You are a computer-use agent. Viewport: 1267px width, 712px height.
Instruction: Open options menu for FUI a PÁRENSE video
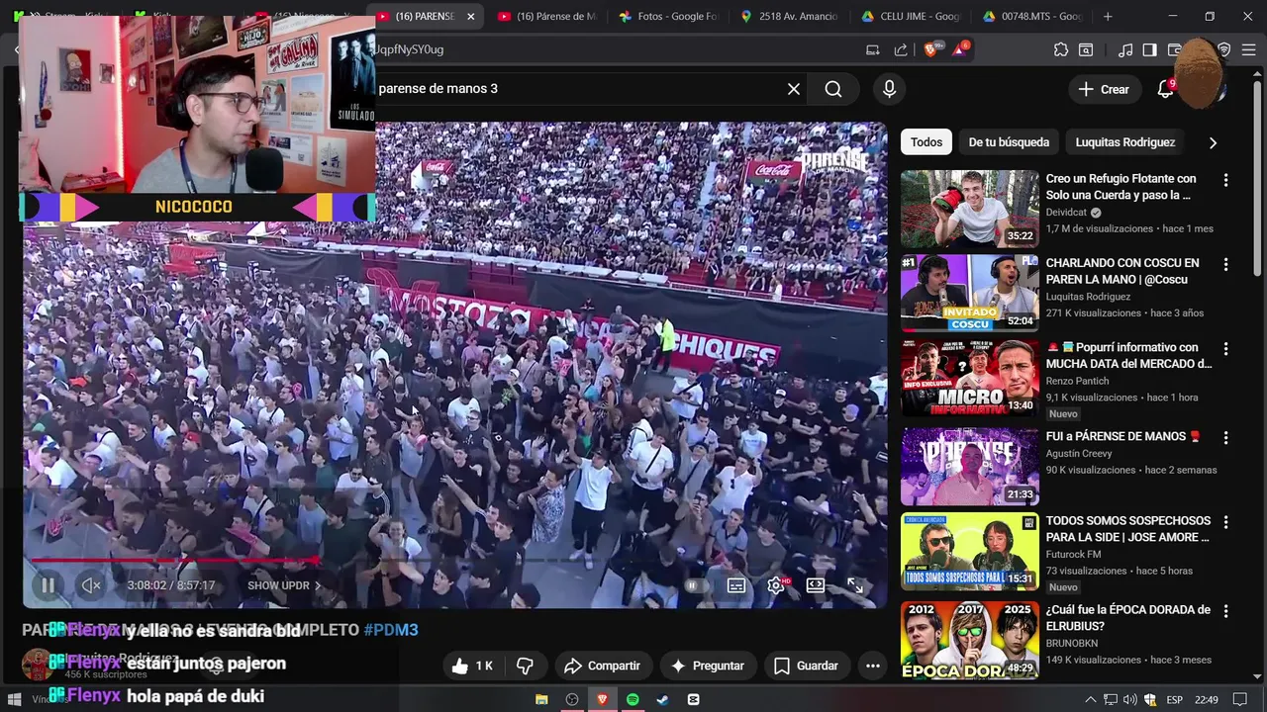pyautogui.click(x=1225, y=437)
